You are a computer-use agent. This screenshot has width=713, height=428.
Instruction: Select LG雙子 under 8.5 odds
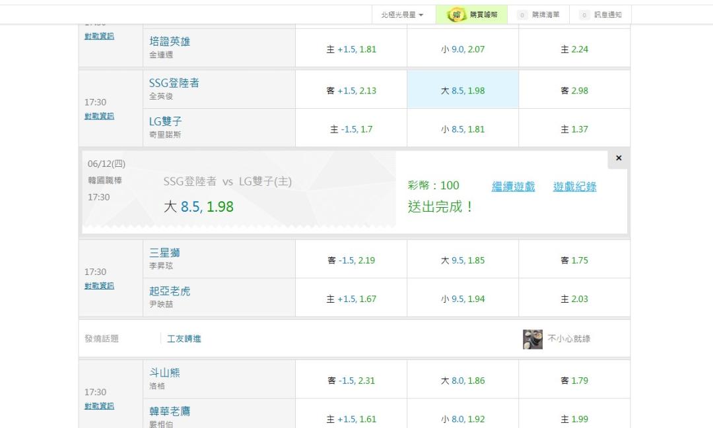point(462,129)
